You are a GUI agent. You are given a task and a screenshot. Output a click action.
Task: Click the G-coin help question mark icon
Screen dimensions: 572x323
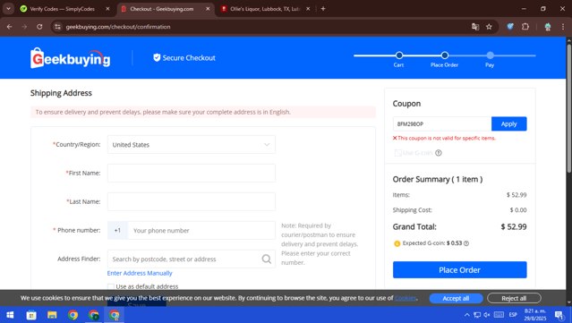pyautogui.click(x=439, y=153)
